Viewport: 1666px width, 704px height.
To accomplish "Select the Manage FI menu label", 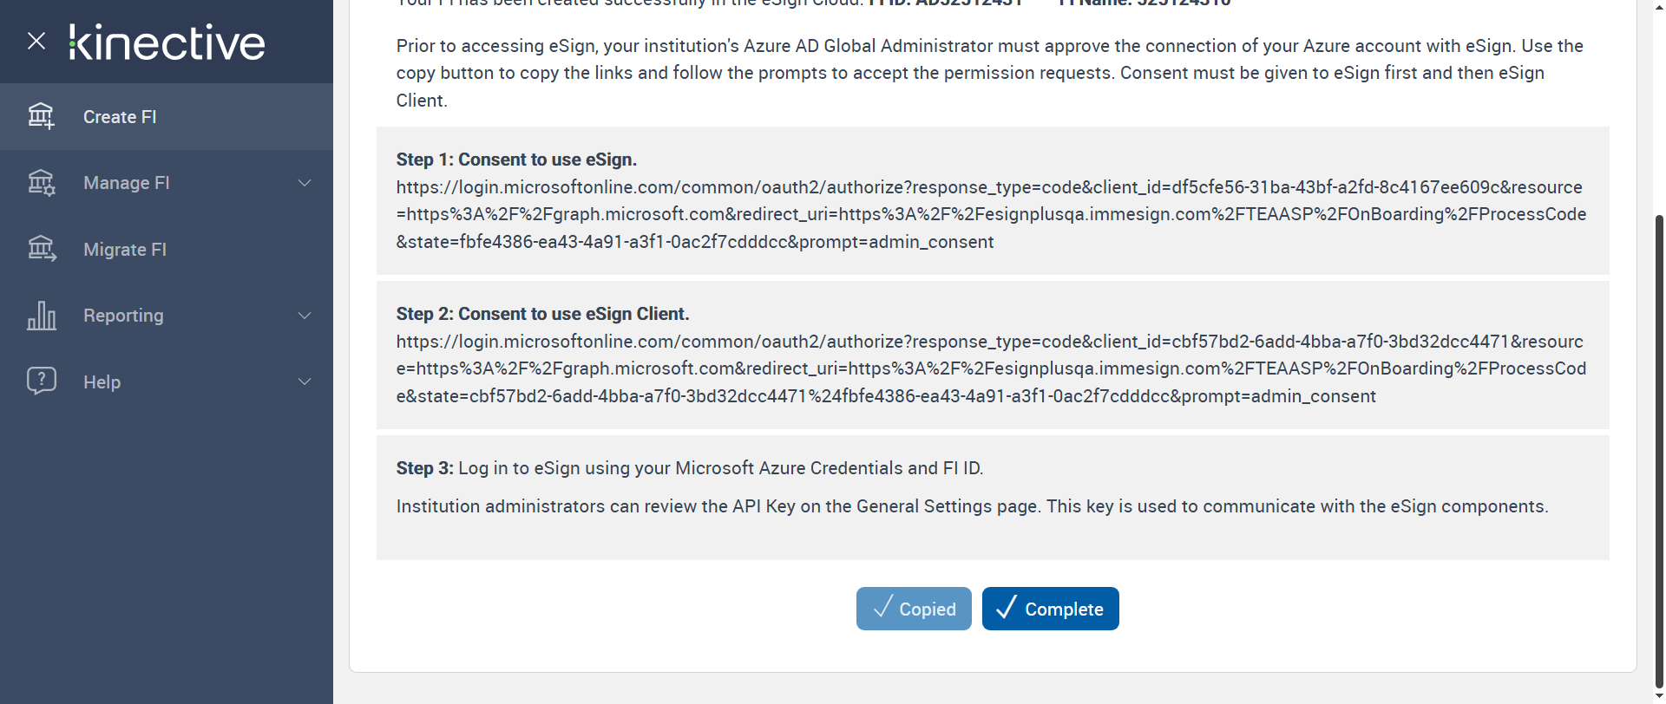I will pos(127,183).
